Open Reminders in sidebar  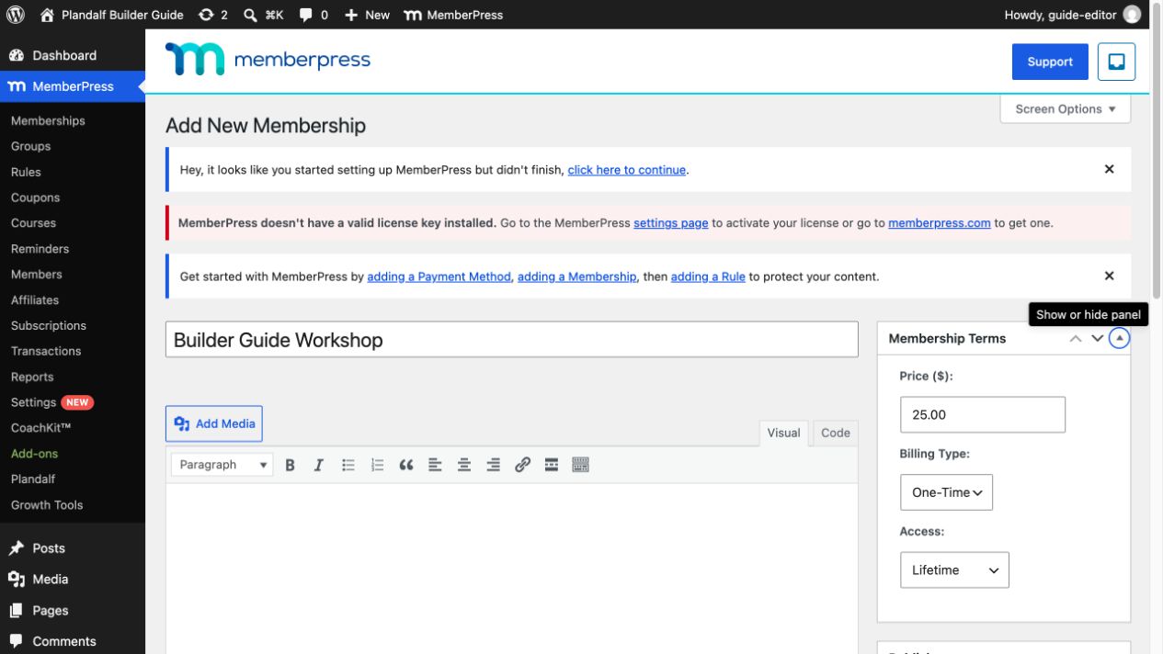(40, 249)
